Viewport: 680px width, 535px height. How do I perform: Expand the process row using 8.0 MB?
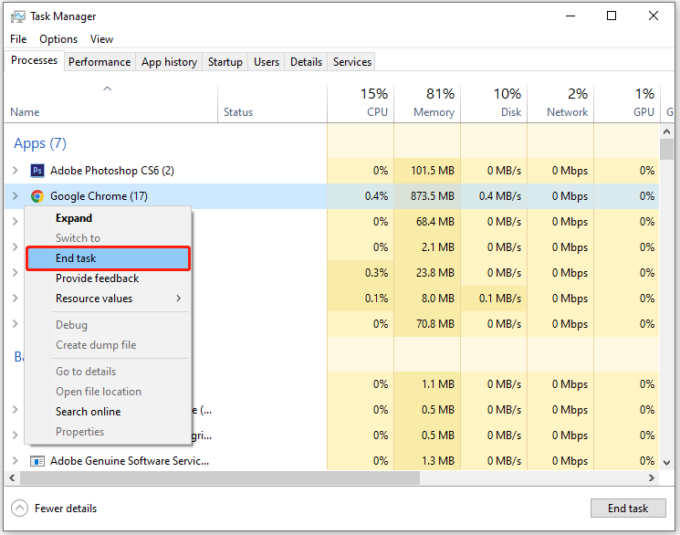pyautogui.click(x=16, y=299)
